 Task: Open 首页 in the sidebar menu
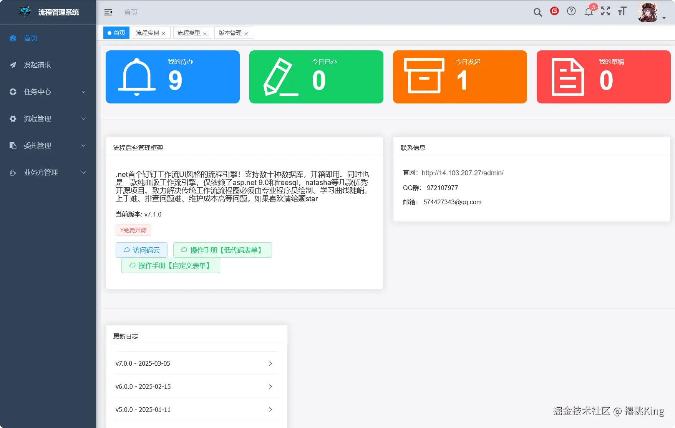tap(48, 38)
